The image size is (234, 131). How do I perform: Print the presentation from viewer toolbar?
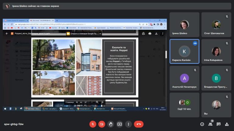[x=150, y=34]
